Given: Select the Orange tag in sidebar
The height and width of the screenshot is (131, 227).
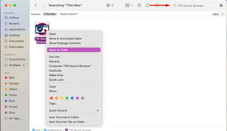Looking at the screenshot, I should [x=14, y=84].
